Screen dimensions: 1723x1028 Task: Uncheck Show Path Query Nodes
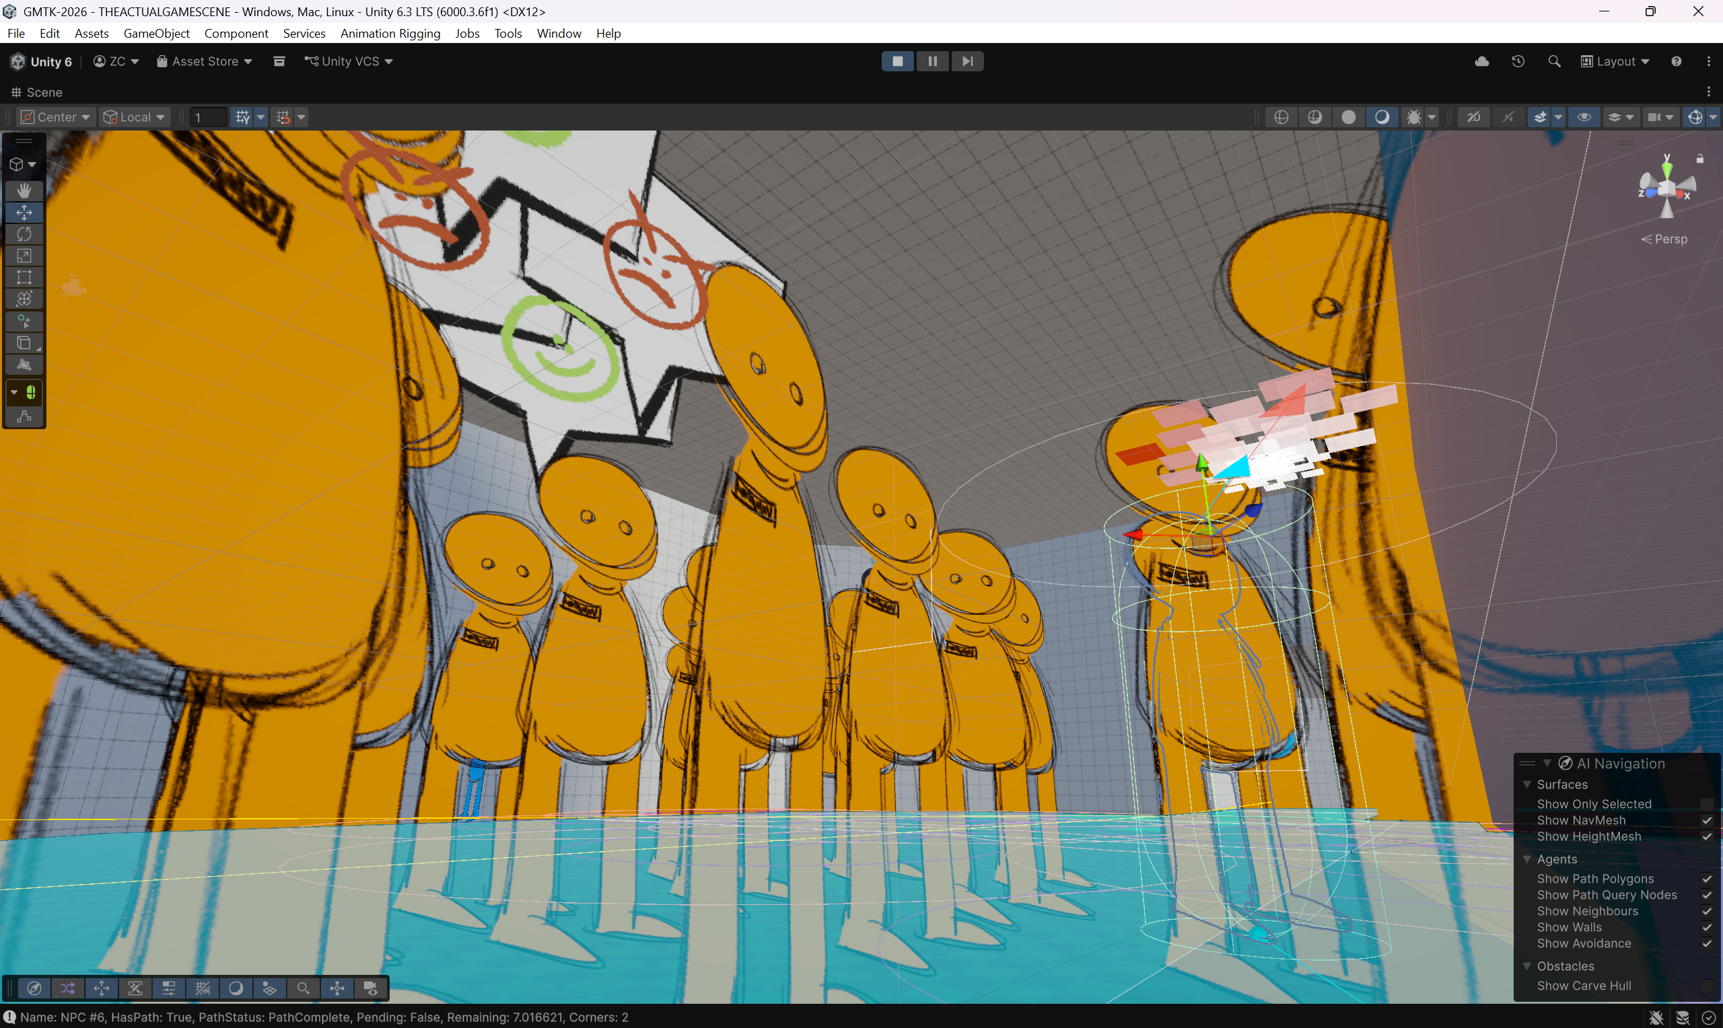click(1707, 895)
